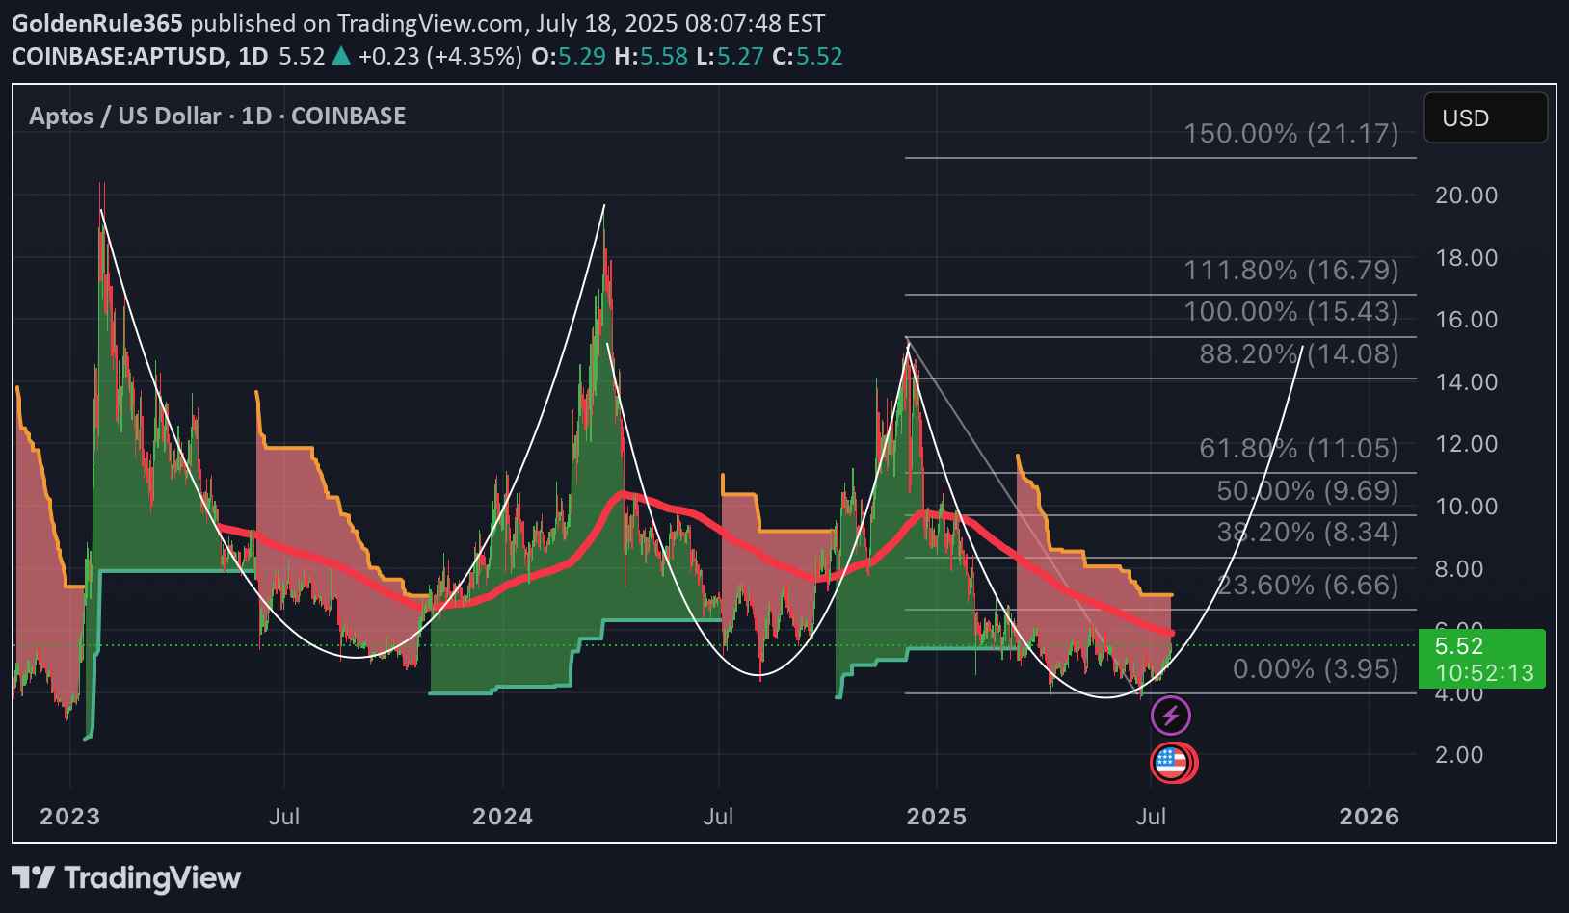Click the green 5.52 current price label
The height and width of the screenshot is (913, 1569).
1481,659
